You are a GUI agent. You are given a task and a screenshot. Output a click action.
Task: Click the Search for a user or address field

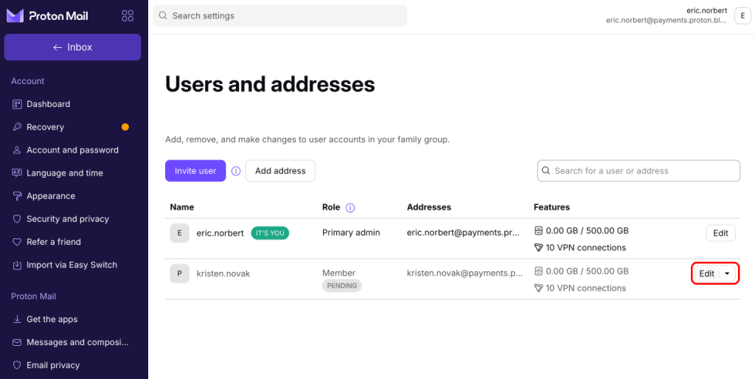pos(639,171)
